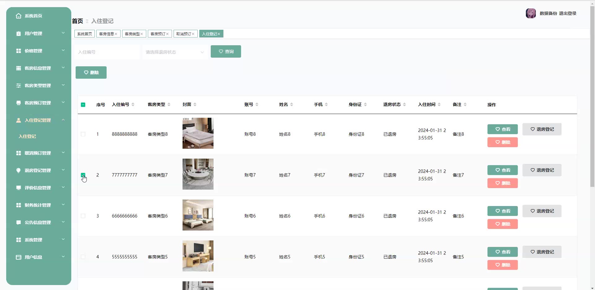Sort table by 备注 column
The image size is (595, 290).
(465, 105)
